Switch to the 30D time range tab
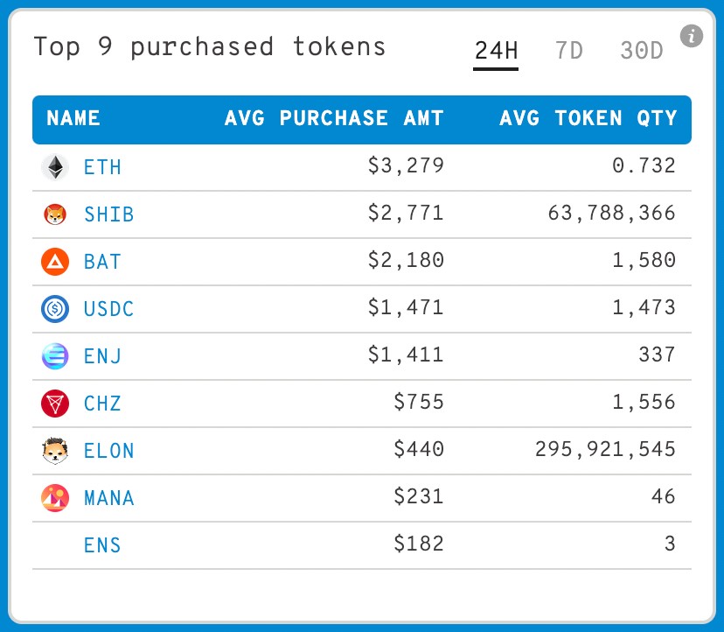 click(641, 51)
